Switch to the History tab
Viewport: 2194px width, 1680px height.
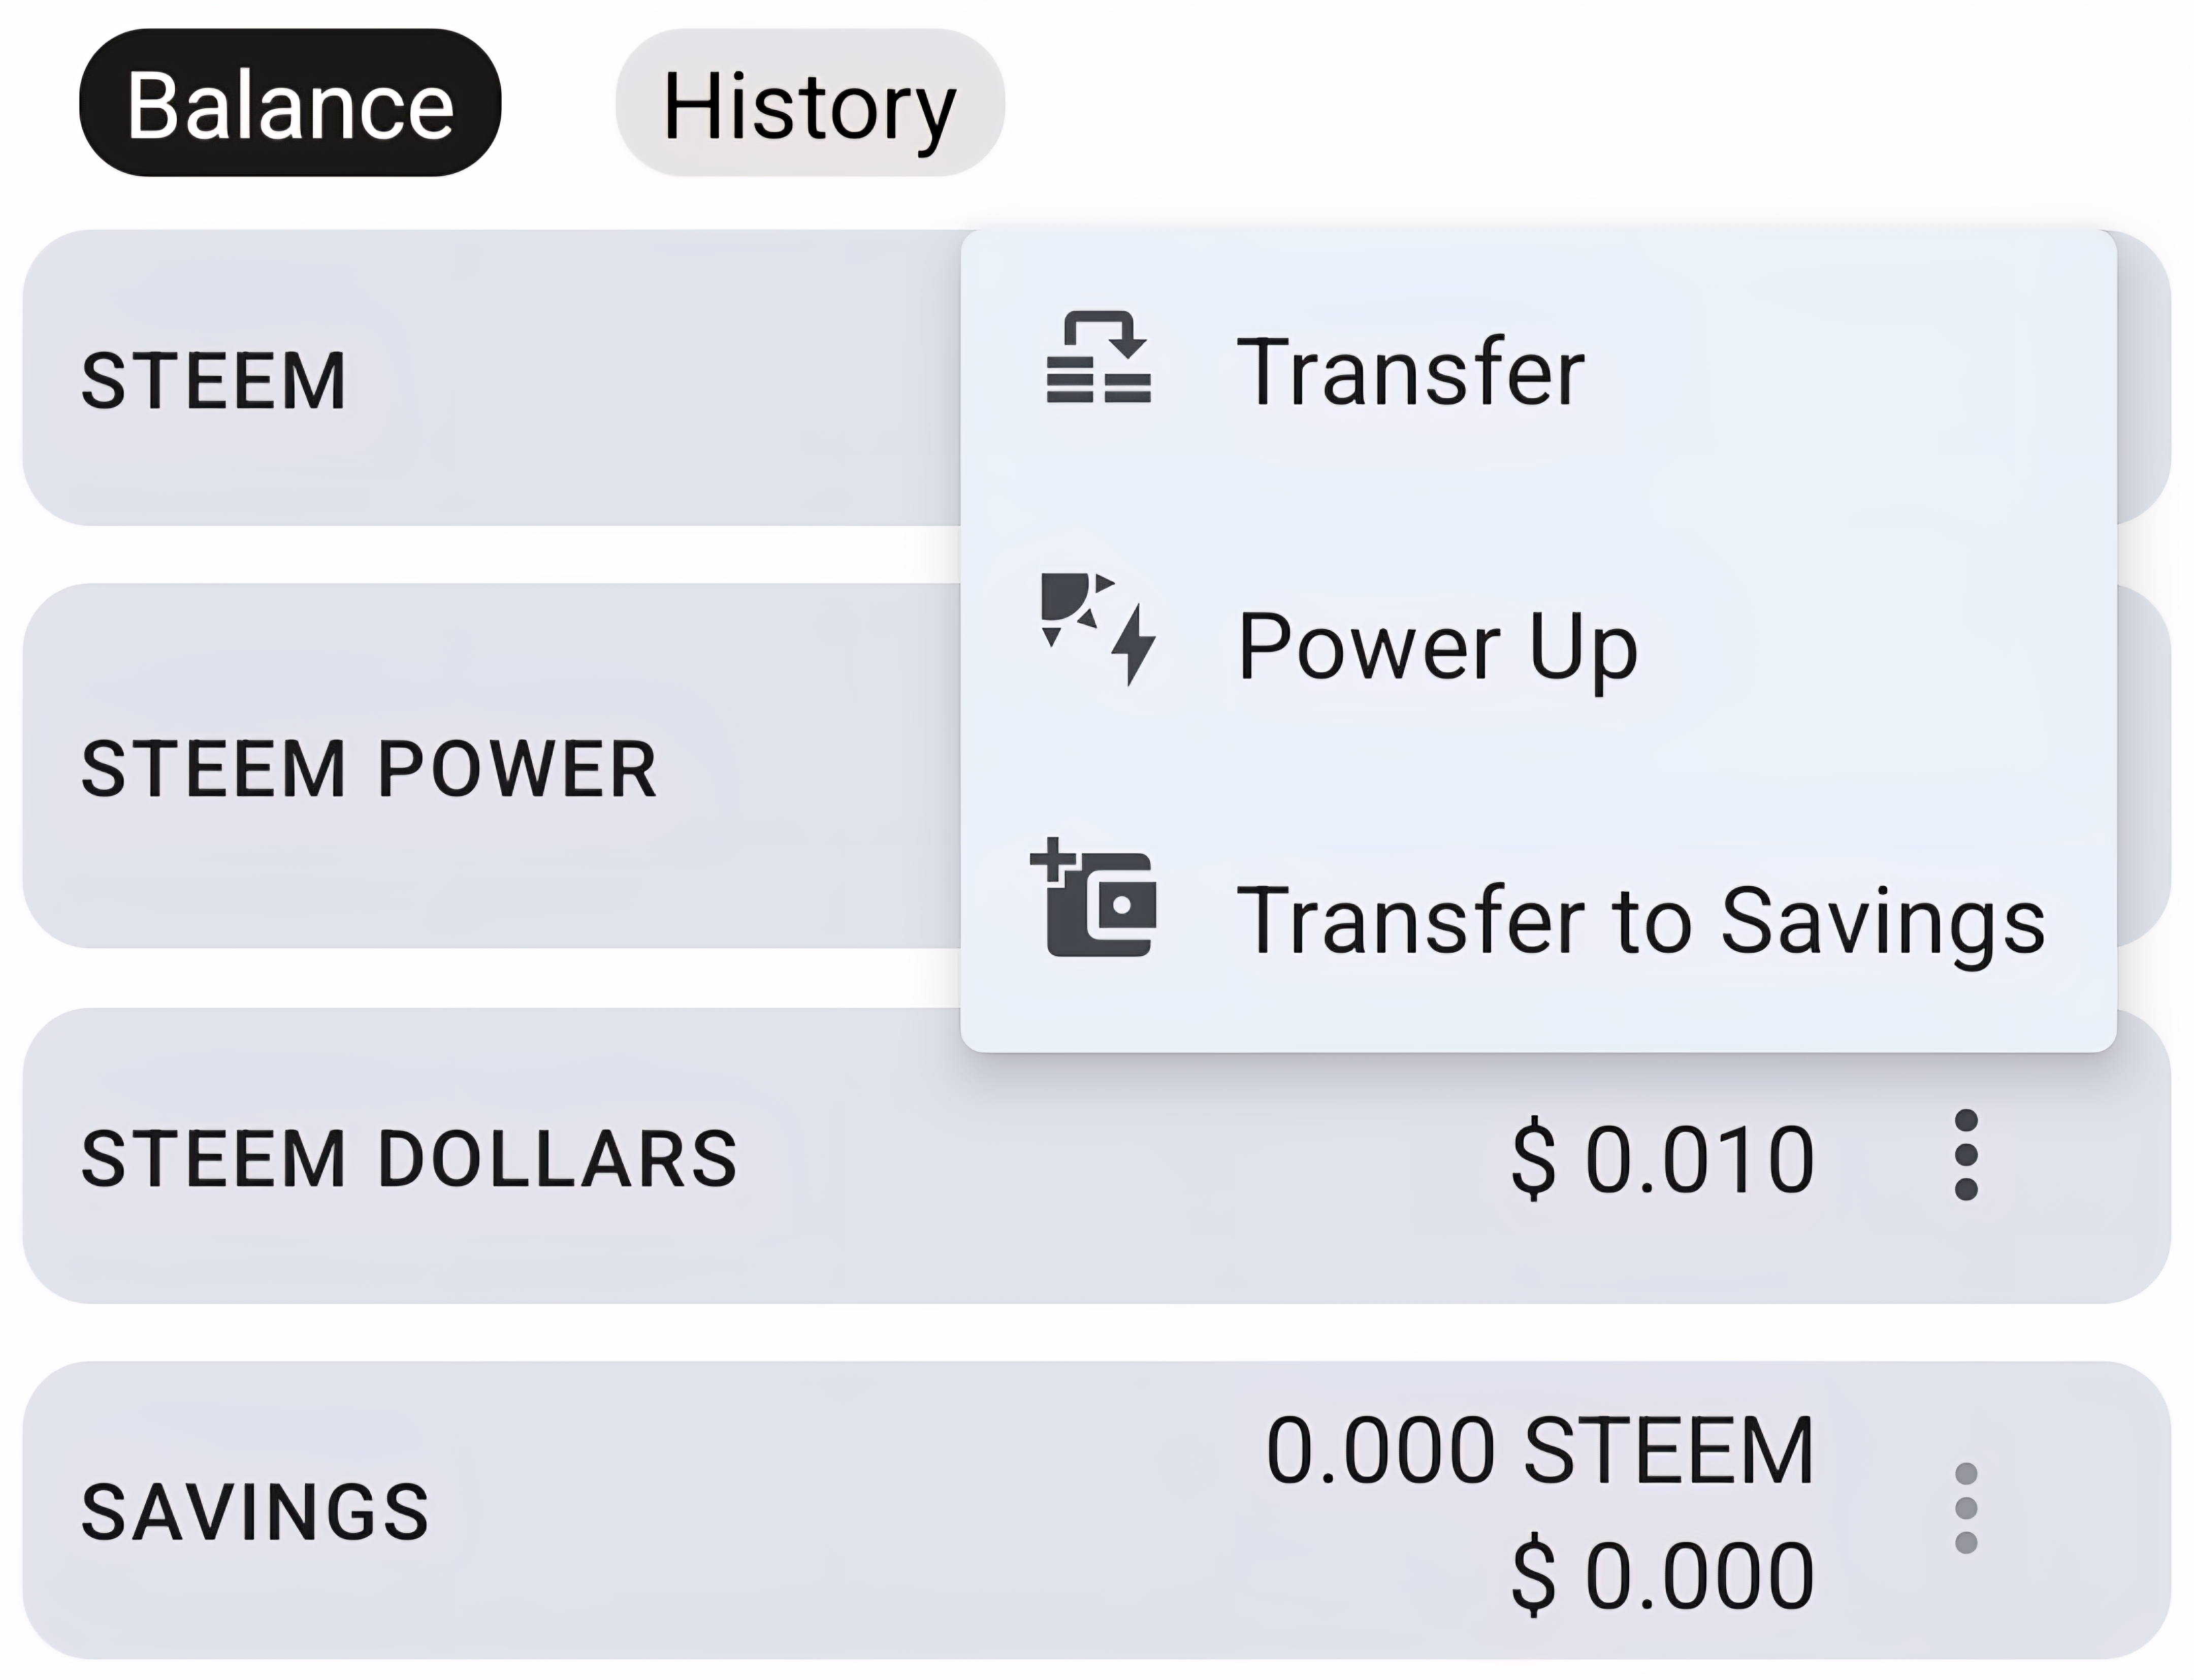click(810, 103)
